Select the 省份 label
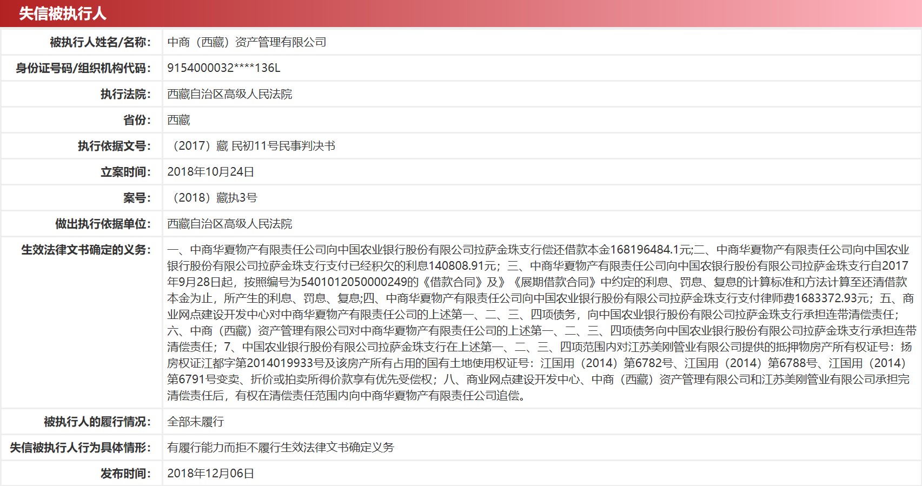922x486 pixels. 137,120
